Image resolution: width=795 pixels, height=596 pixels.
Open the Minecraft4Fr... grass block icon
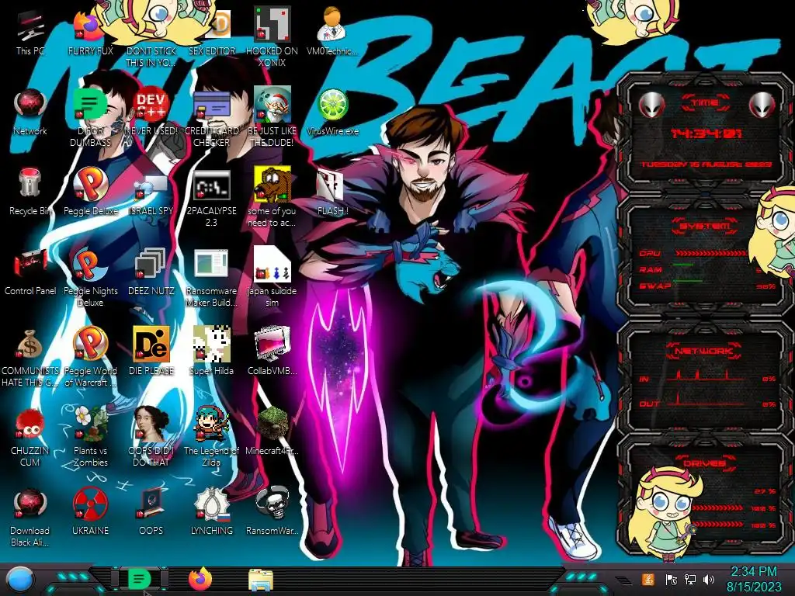272,423
